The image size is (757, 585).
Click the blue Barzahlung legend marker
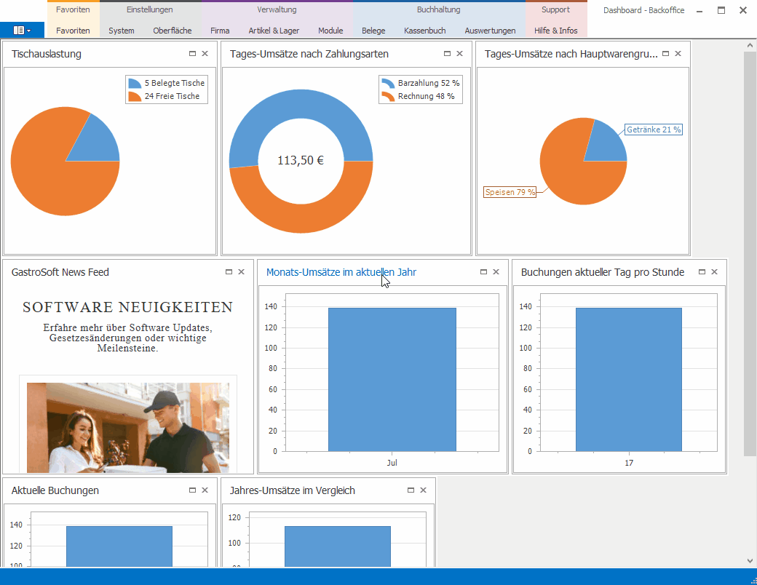(x=388, y=83)
